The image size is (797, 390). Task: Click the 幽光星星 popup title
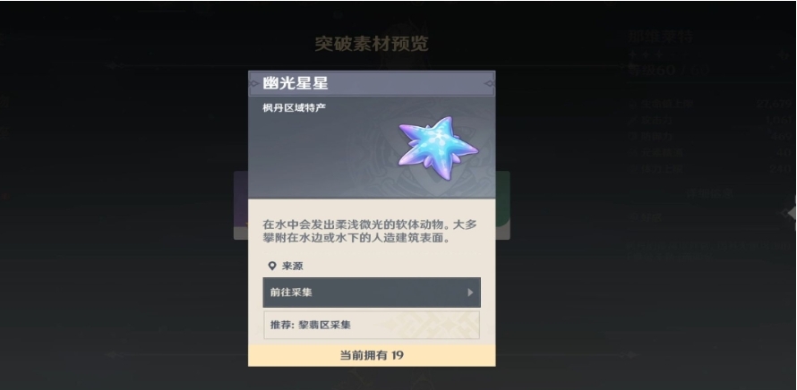pos(296,83)
